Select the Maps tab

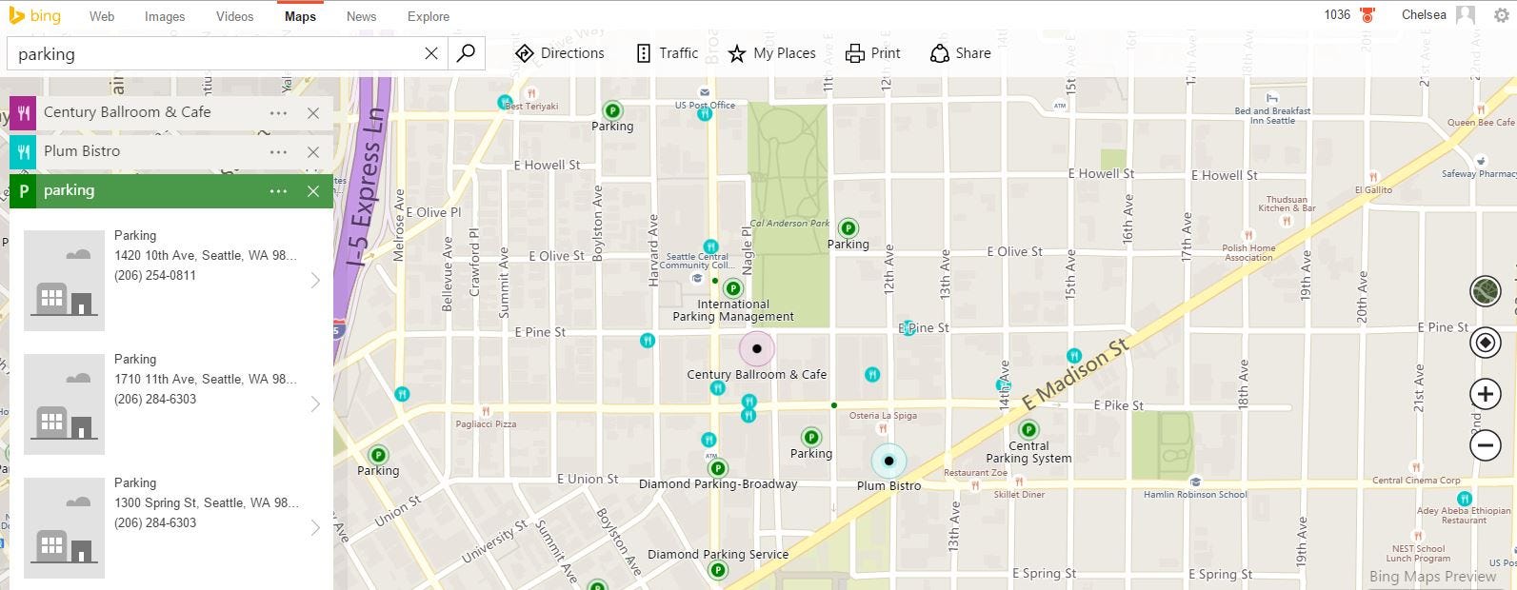pos(300,16)
